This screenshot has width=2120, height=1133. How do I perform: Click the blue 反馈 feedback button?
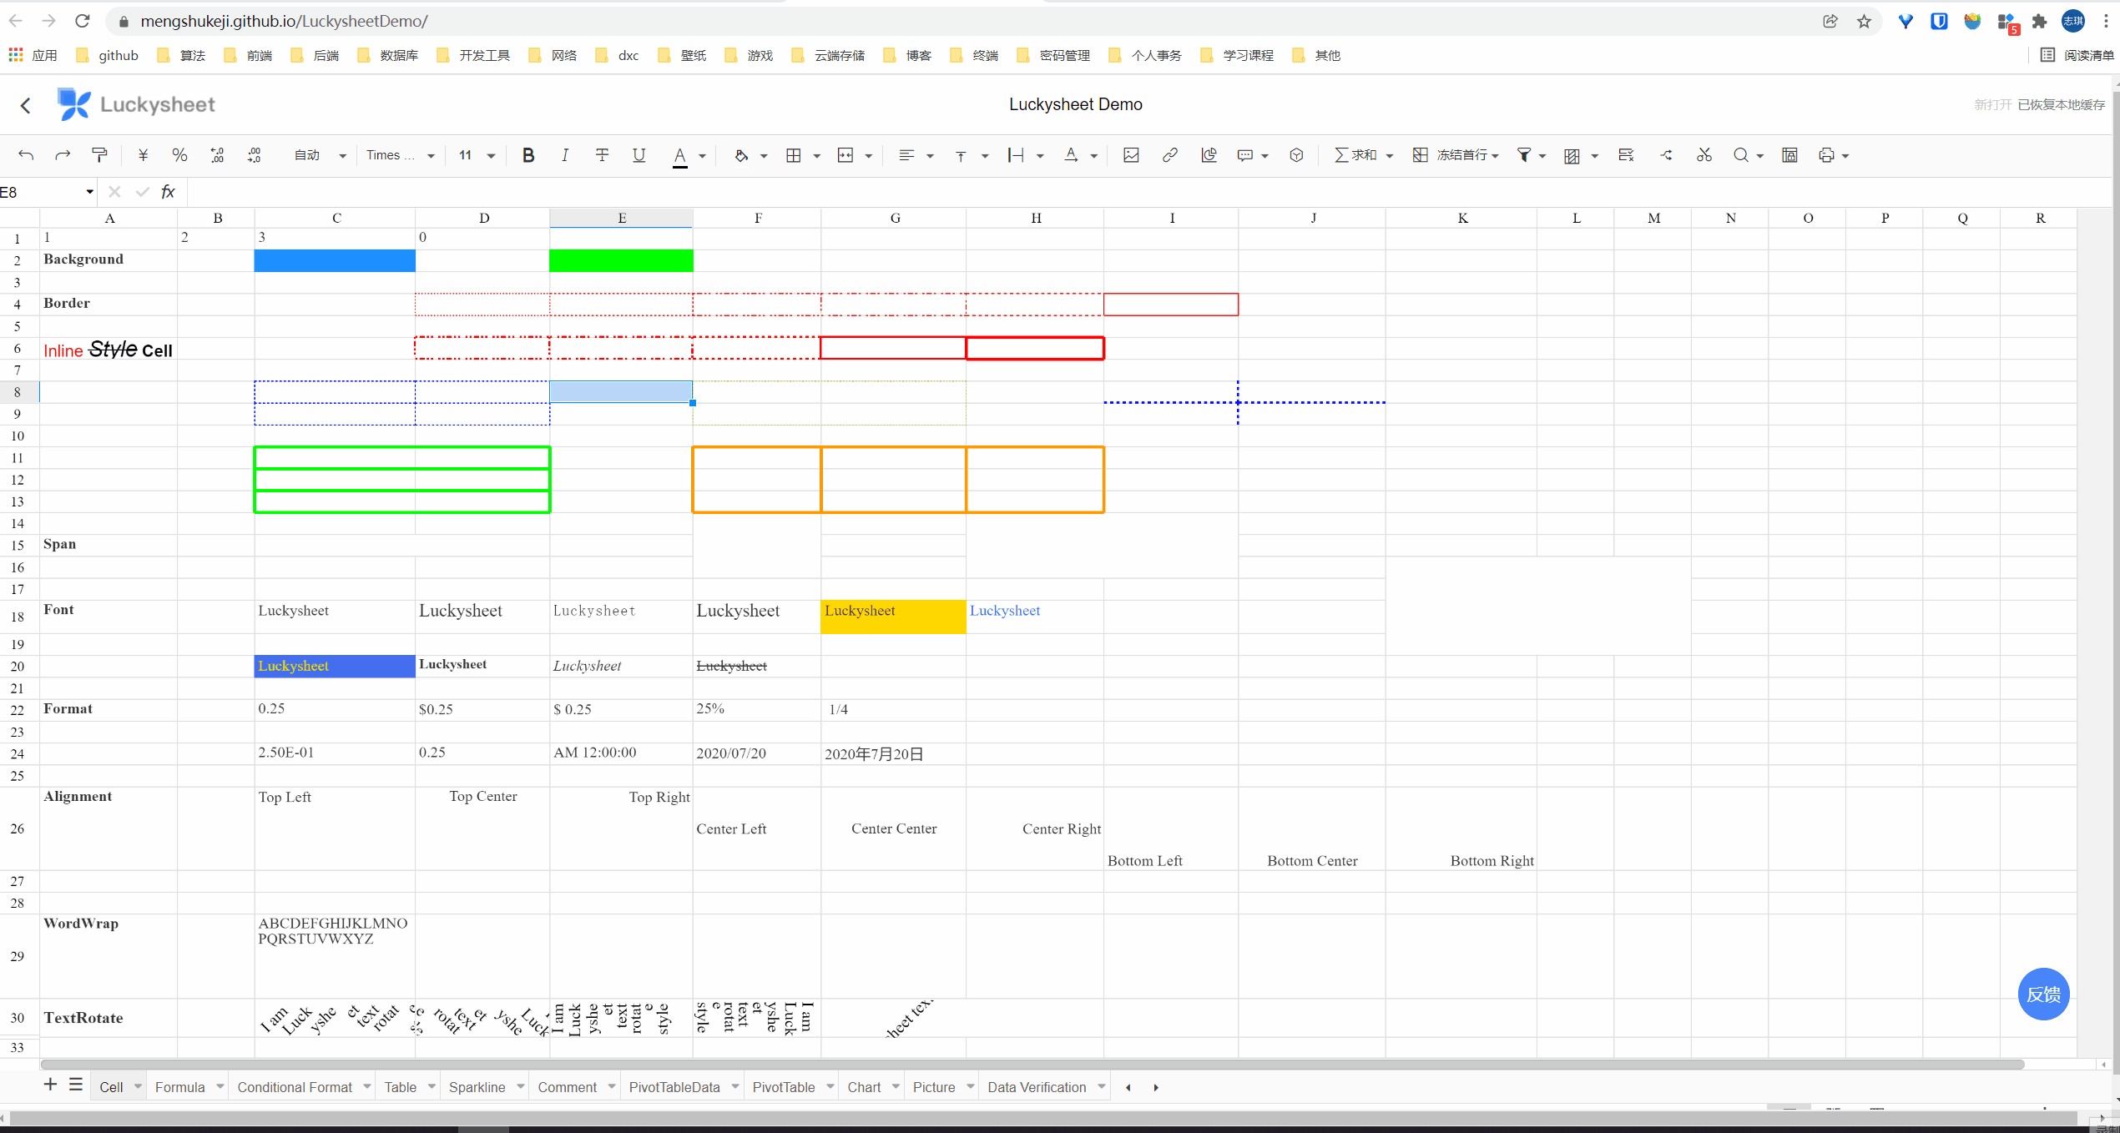2042,994
